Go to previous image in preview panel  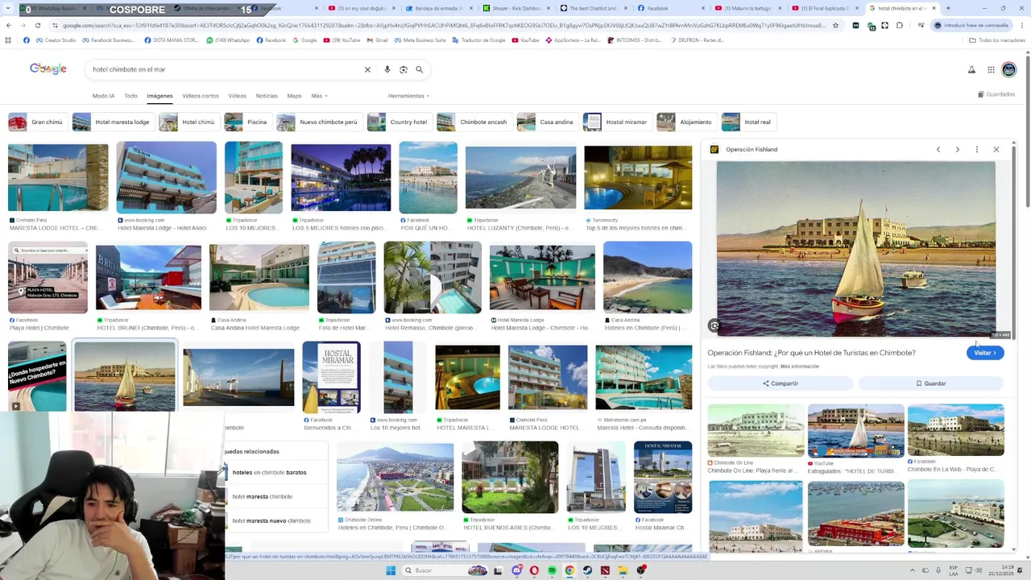[x=938, y=149]
